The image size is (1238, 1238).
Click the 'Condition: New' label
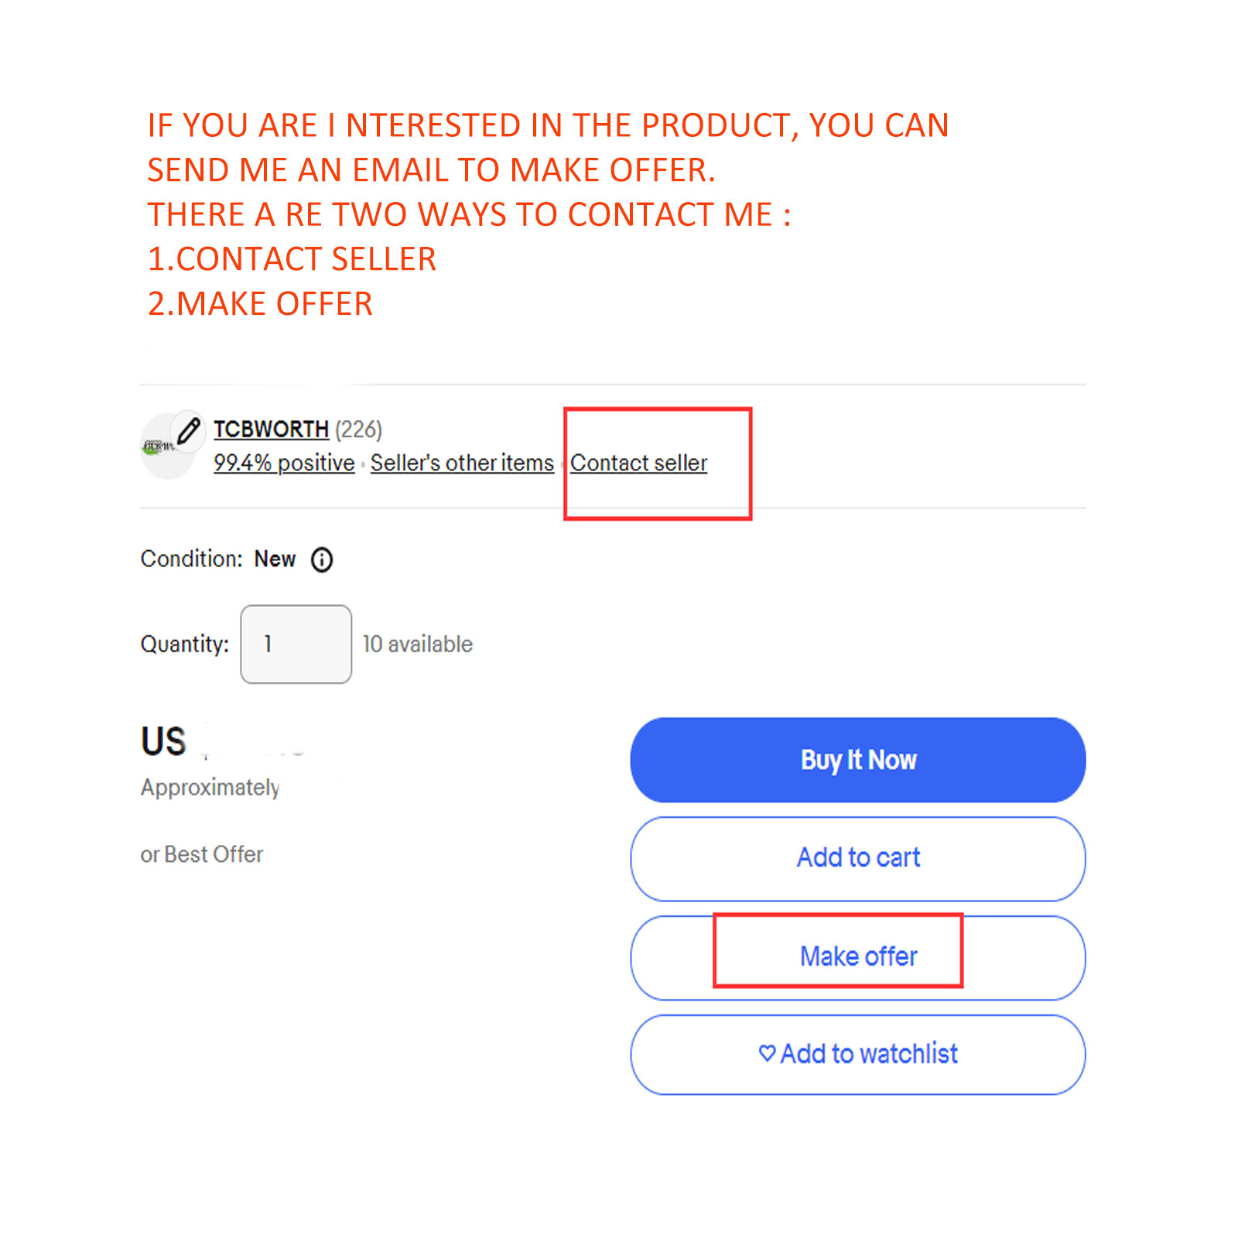[218, 559]
